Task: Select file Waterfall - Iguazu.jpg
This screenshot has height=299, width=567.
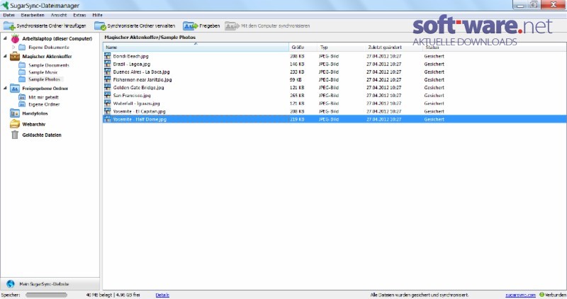Action: (x=136, y=103)
